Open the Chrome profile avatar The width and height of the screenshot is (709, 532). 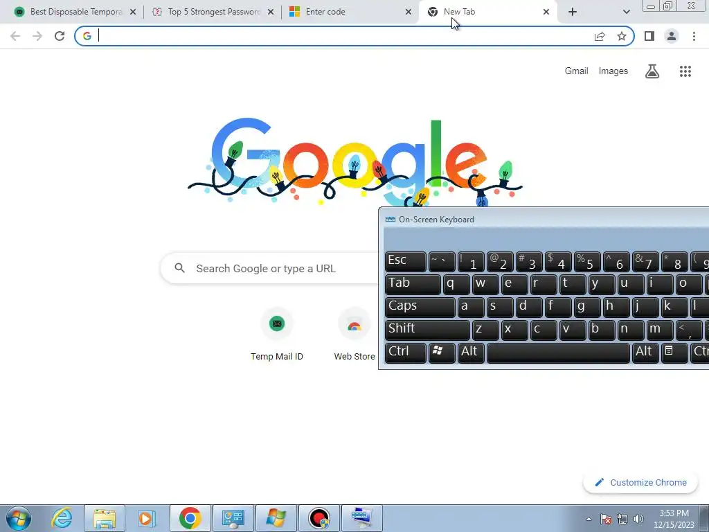coord(672,36)
